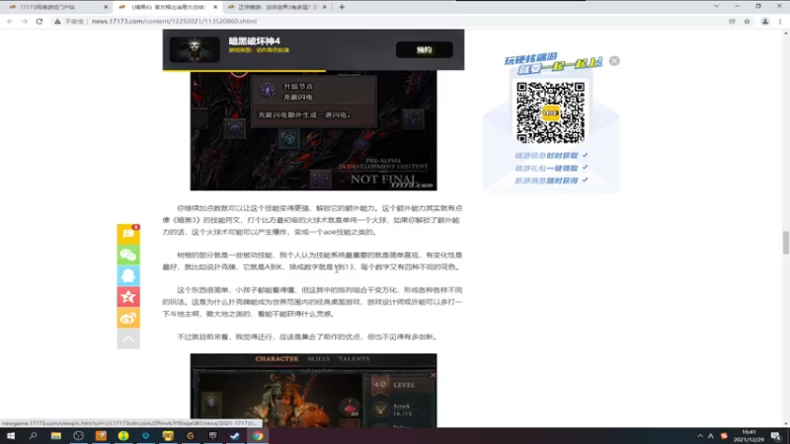Screen dimensions: 790x444
Task: Click the QR code image
Action: click(551, 112)
